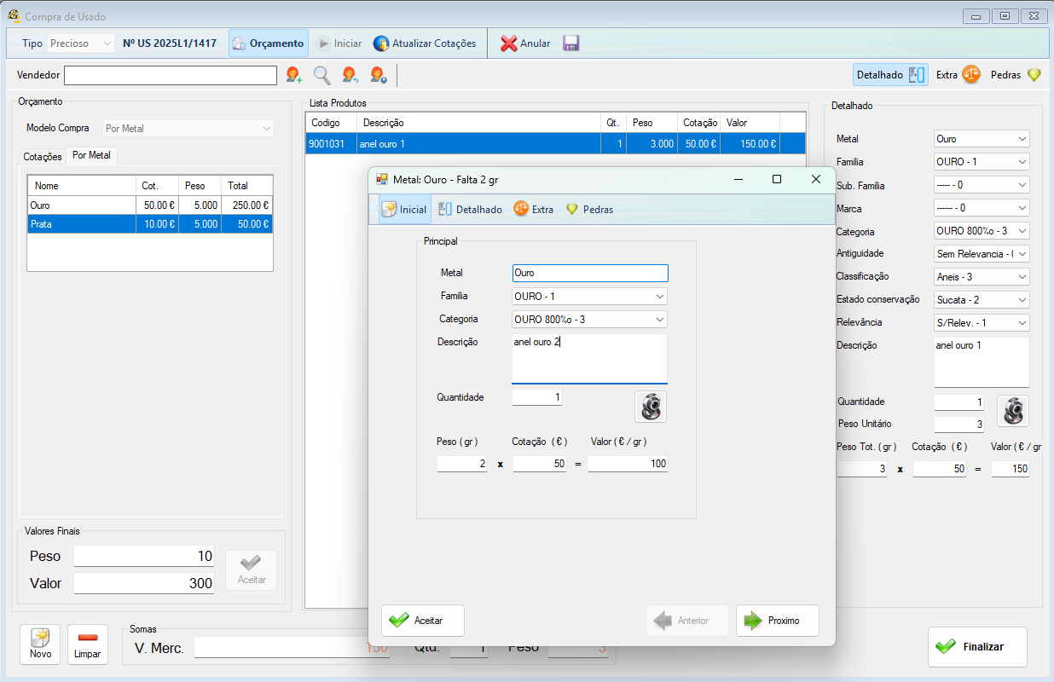Viewport: 1054px width, 682px height.
Task: Switch to the Cotações tab
Action: coord(43,157)
